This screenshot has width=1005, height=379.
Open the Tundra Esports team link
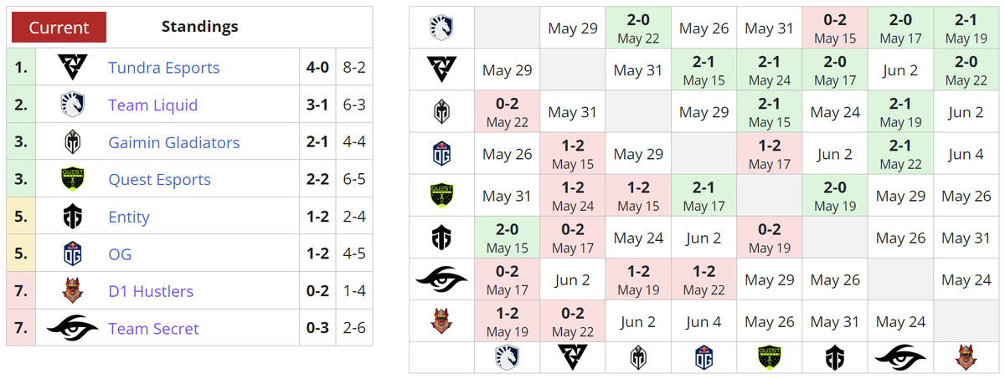tap(164, 68)
